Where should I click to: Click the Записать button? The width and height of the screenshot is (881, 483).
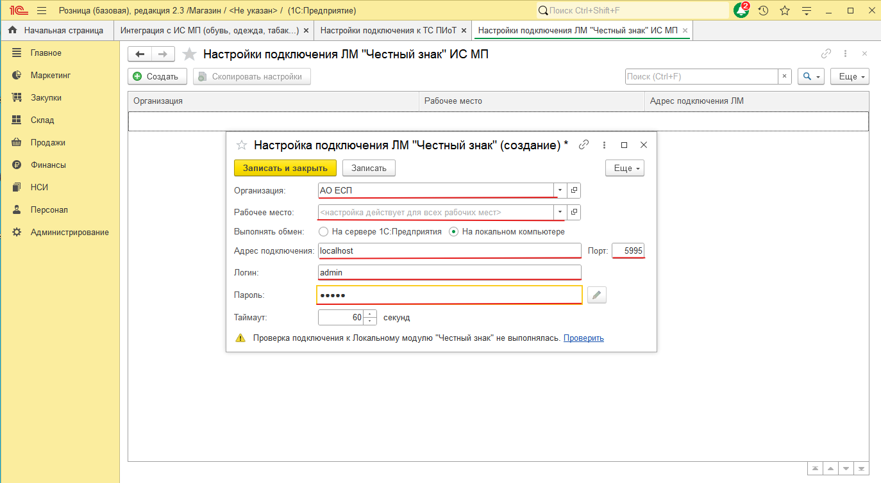point(369,168)
